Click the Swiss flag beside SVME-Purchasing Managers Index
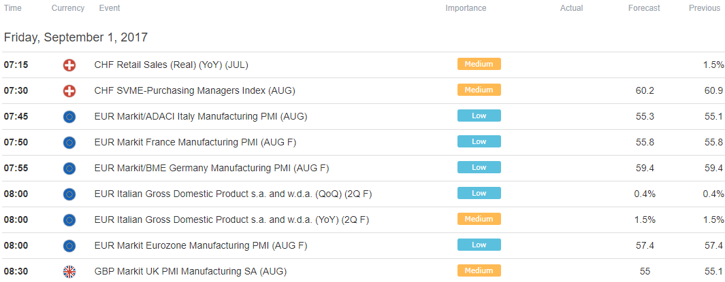The width and height of the screenshot is (725, 282). pyautogui.click(x=69, y=91)
